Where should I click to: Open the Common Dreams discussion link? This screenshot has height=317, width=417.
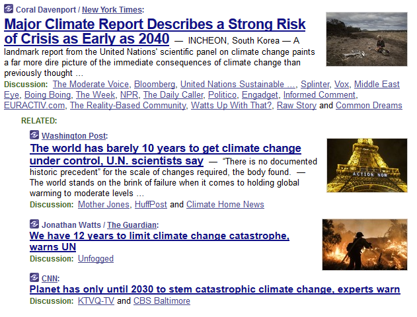(x=369, y=105)
